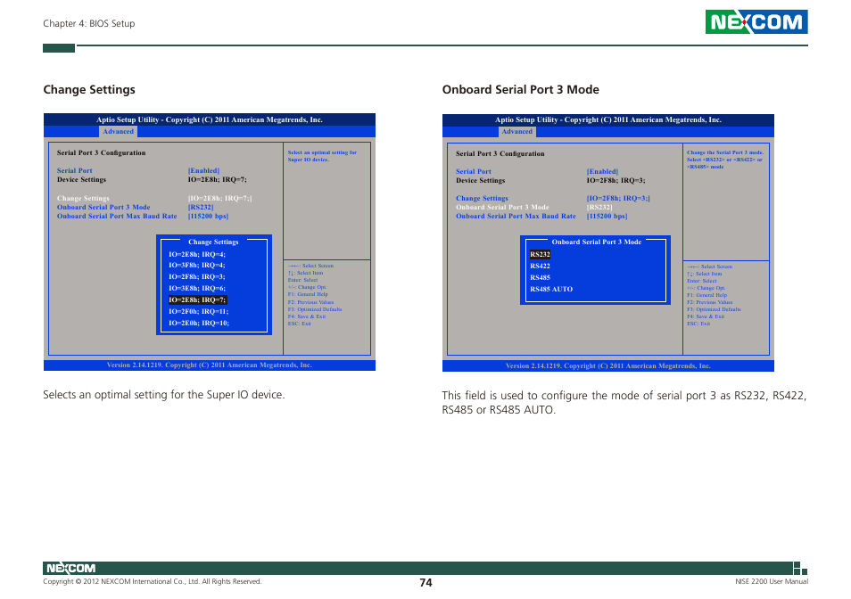
Task: Click the 'IO=2F8h; IRQ=3;' Device Settings value
Action: [616, 181]
